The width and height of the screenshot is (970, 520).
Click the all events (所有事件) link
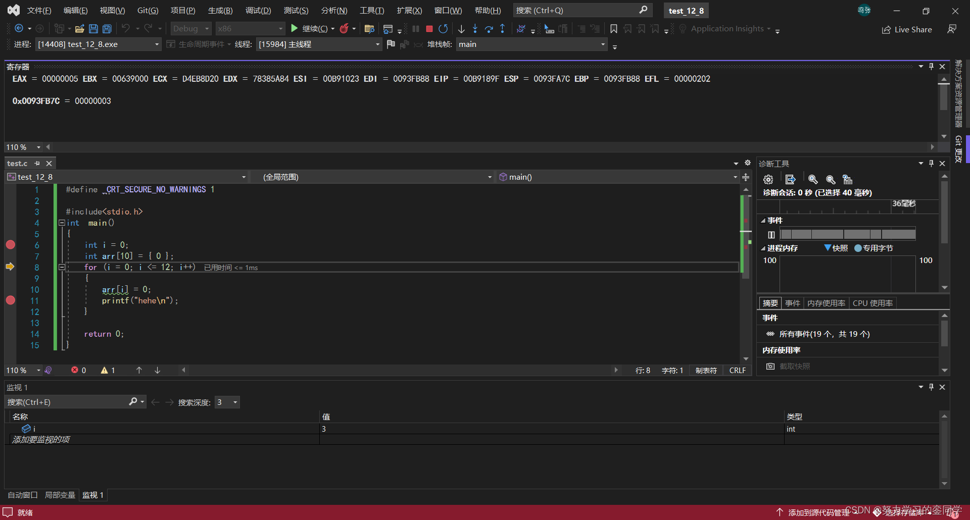(x=824, y=334)
